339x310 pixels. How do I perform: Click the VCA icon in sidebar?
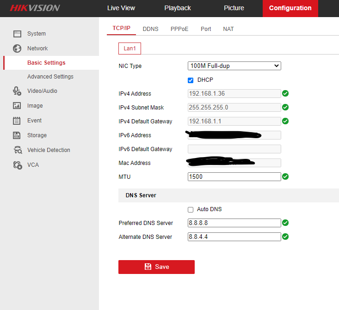[18, 165]
